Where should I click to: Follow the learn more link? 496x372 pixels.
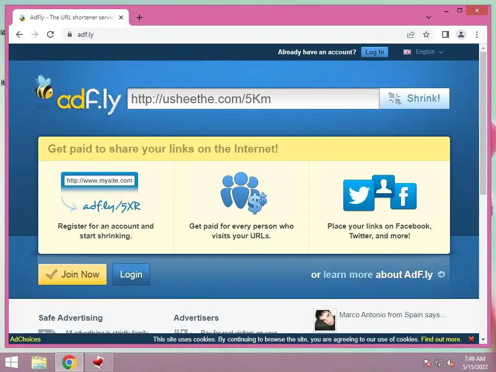(348, 275)
